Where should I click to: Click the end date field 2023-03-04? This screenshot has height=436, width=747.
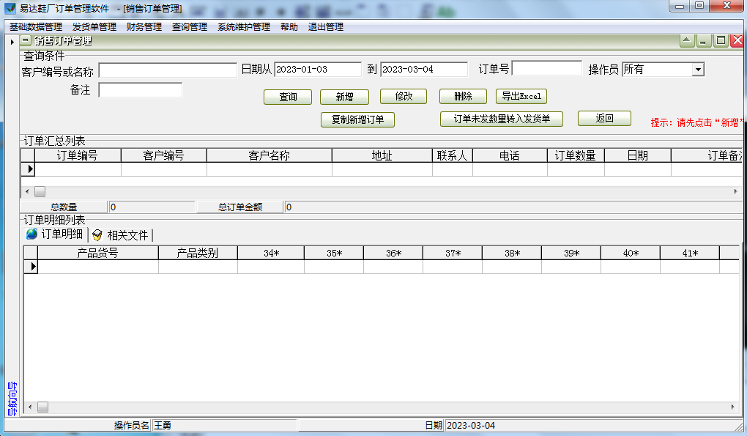click(424, 70)
